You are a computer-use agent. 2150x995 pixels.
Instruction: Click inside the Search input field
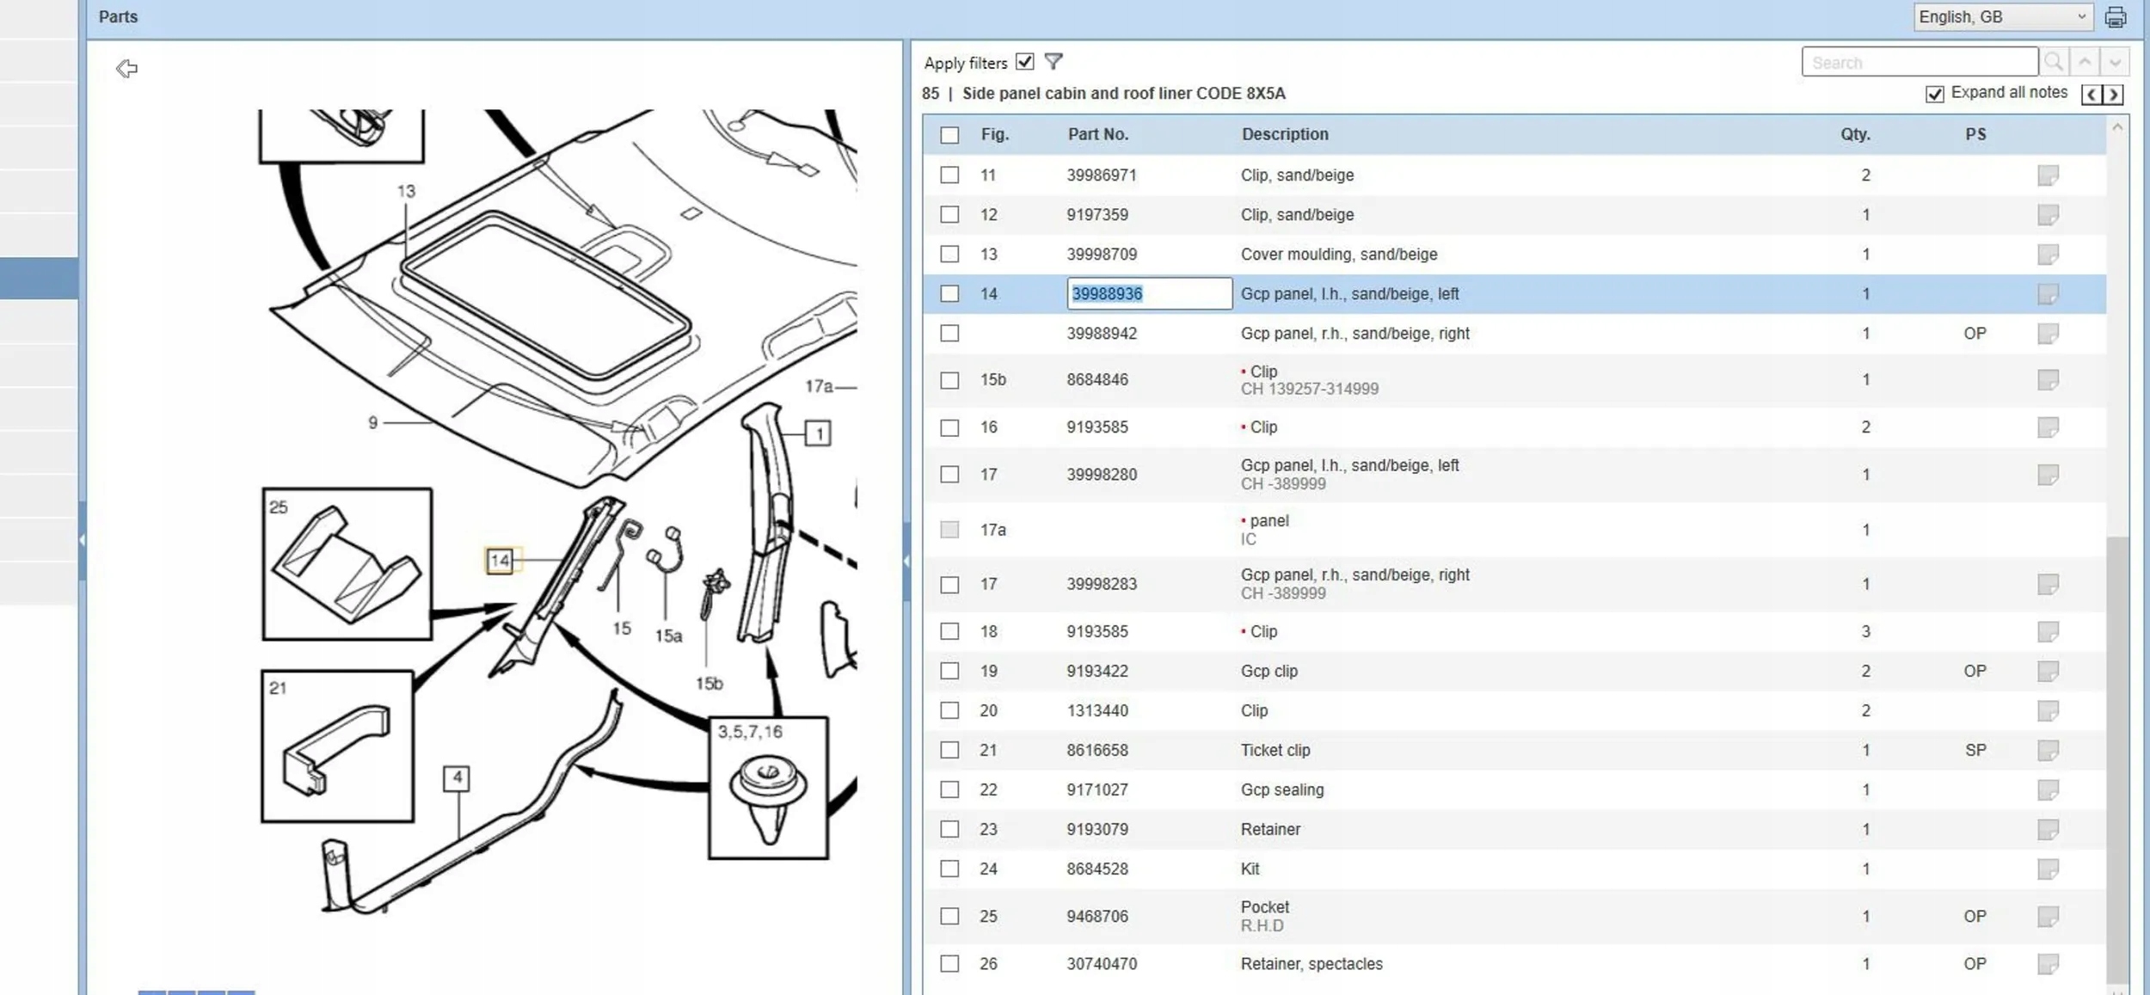(1919, 63)
